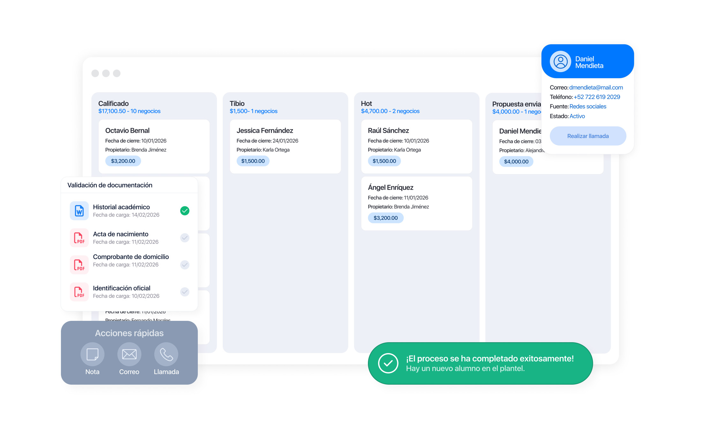Click the Llamada phone icon
702x421 pixels.
[166, 354]
